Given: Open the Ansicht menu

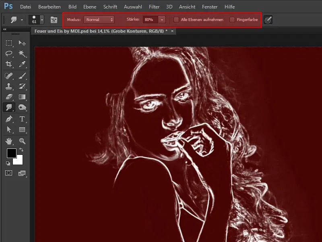Looking at the screenshot, I should (187, 7).
